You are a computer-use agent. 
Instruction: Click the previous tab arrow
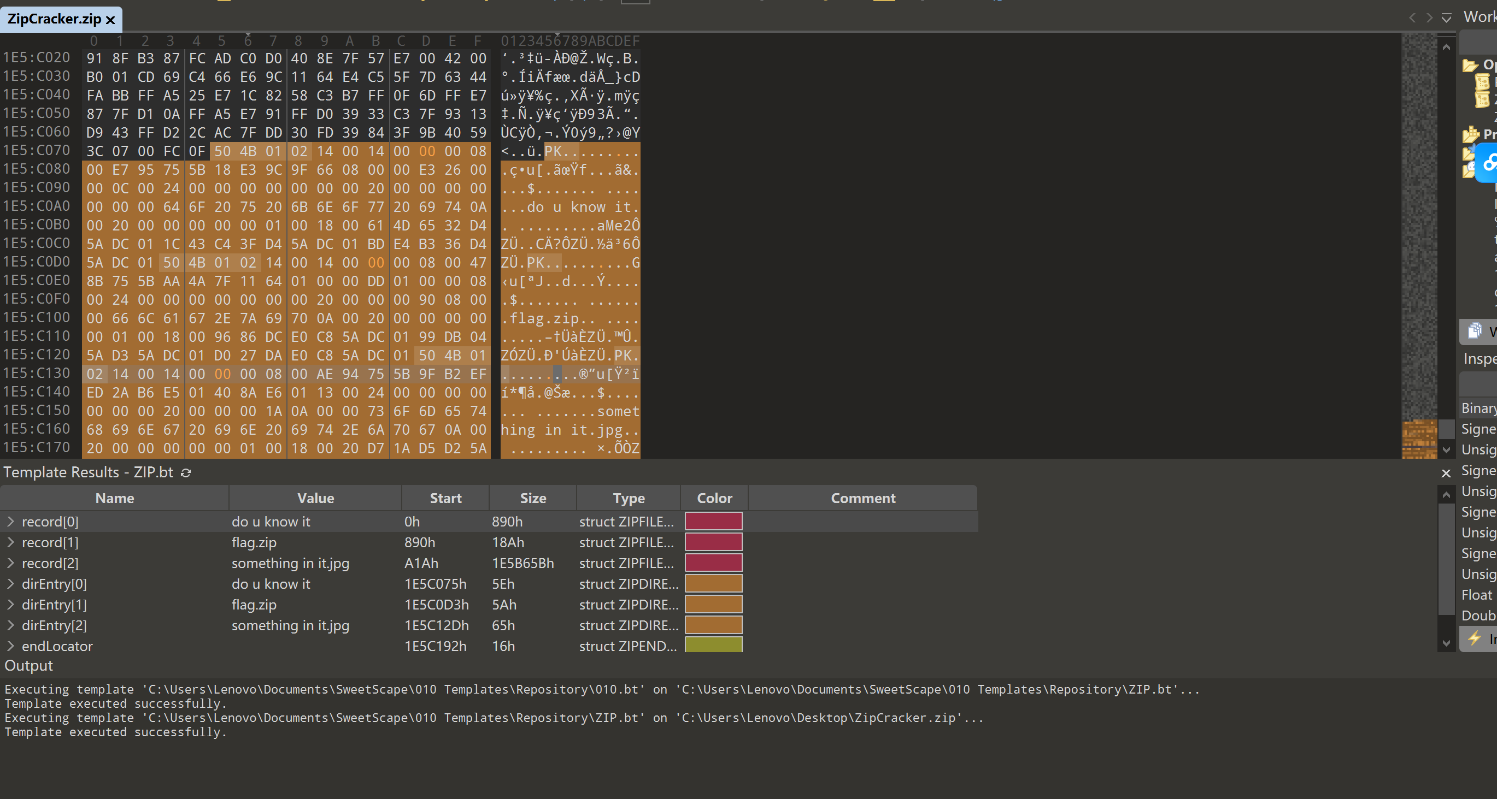coord(1412,18)
